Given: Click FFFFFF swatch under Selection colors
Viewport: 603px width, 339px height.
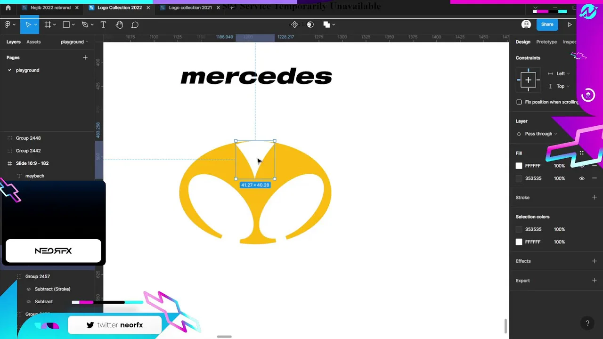Looking at the screenshot, I should [x=519, y=242].
